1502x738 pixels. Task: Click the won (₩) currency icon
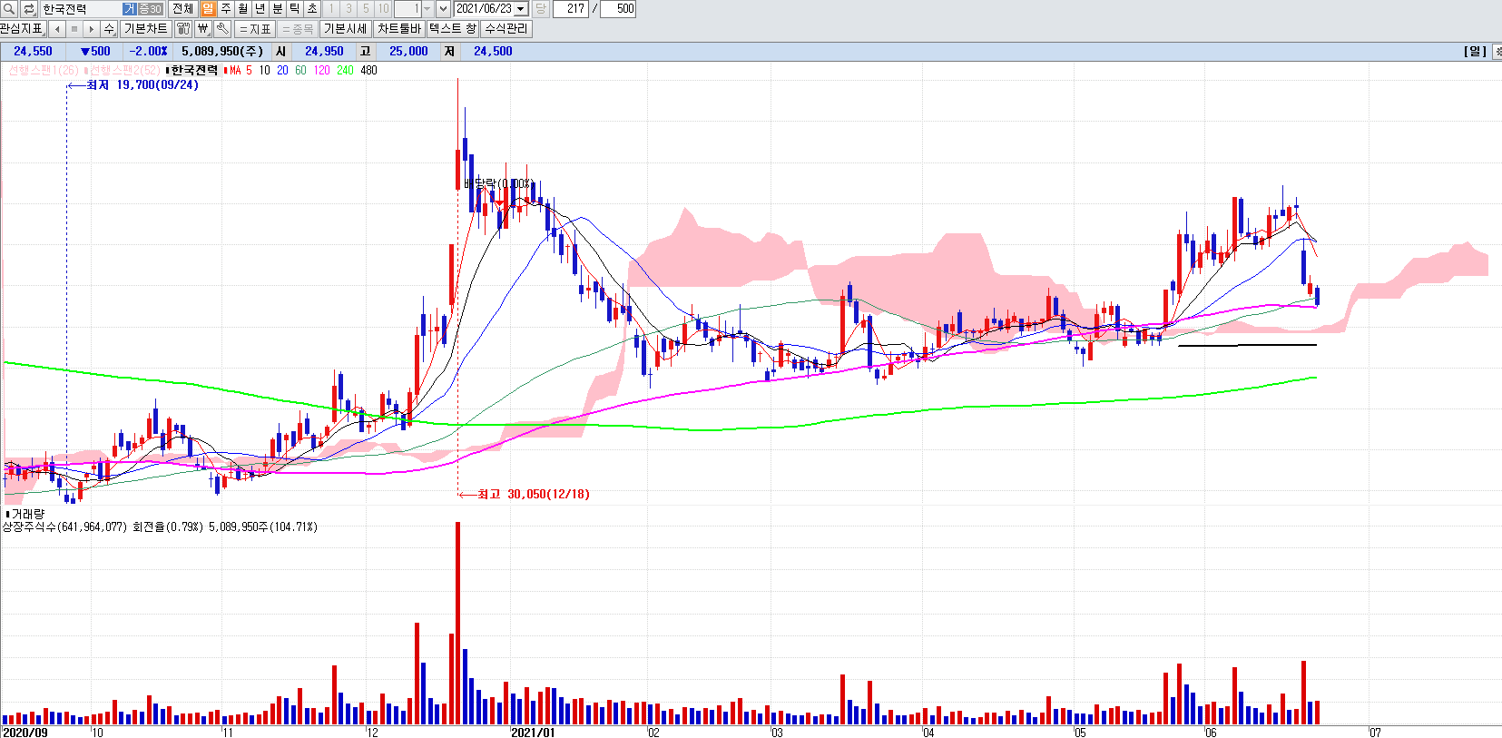click(x=203, y=29)
